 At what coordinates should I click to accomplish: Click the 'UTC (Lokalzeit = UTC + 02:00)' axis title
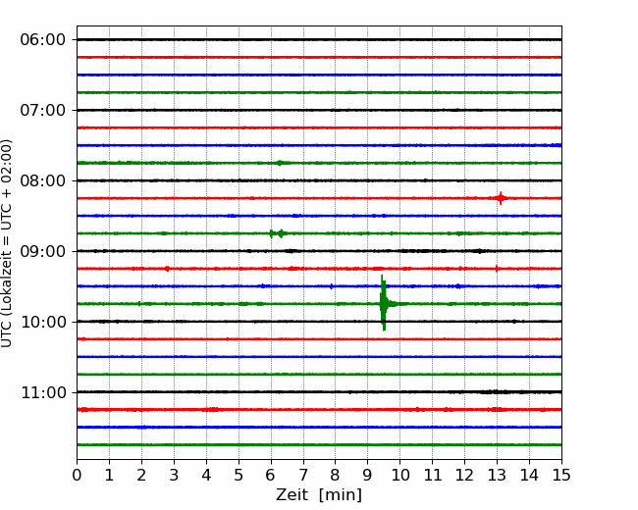click(x=6, y=243)
